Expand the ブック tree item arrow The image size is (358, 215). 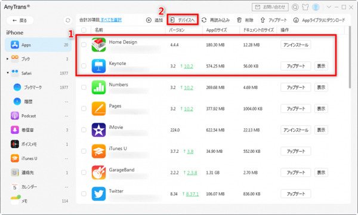7,59
